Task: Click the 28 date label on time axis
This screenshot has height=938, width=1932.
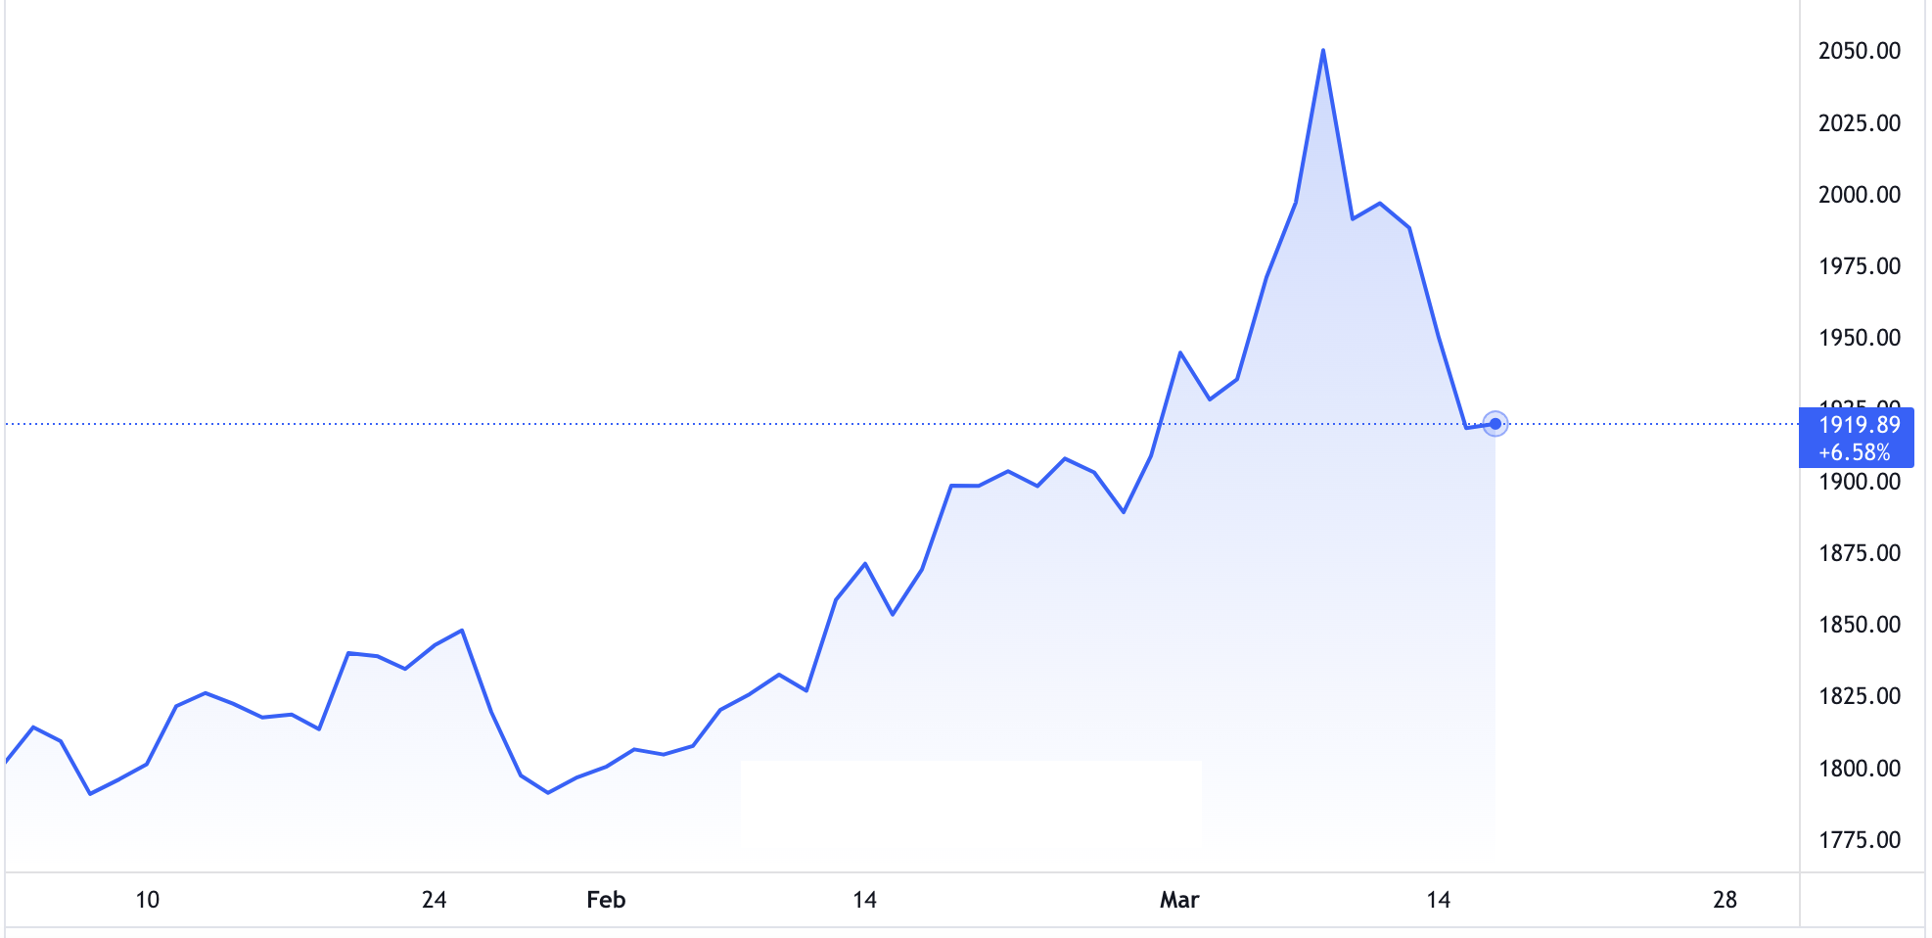Action: pos(1724,901)
